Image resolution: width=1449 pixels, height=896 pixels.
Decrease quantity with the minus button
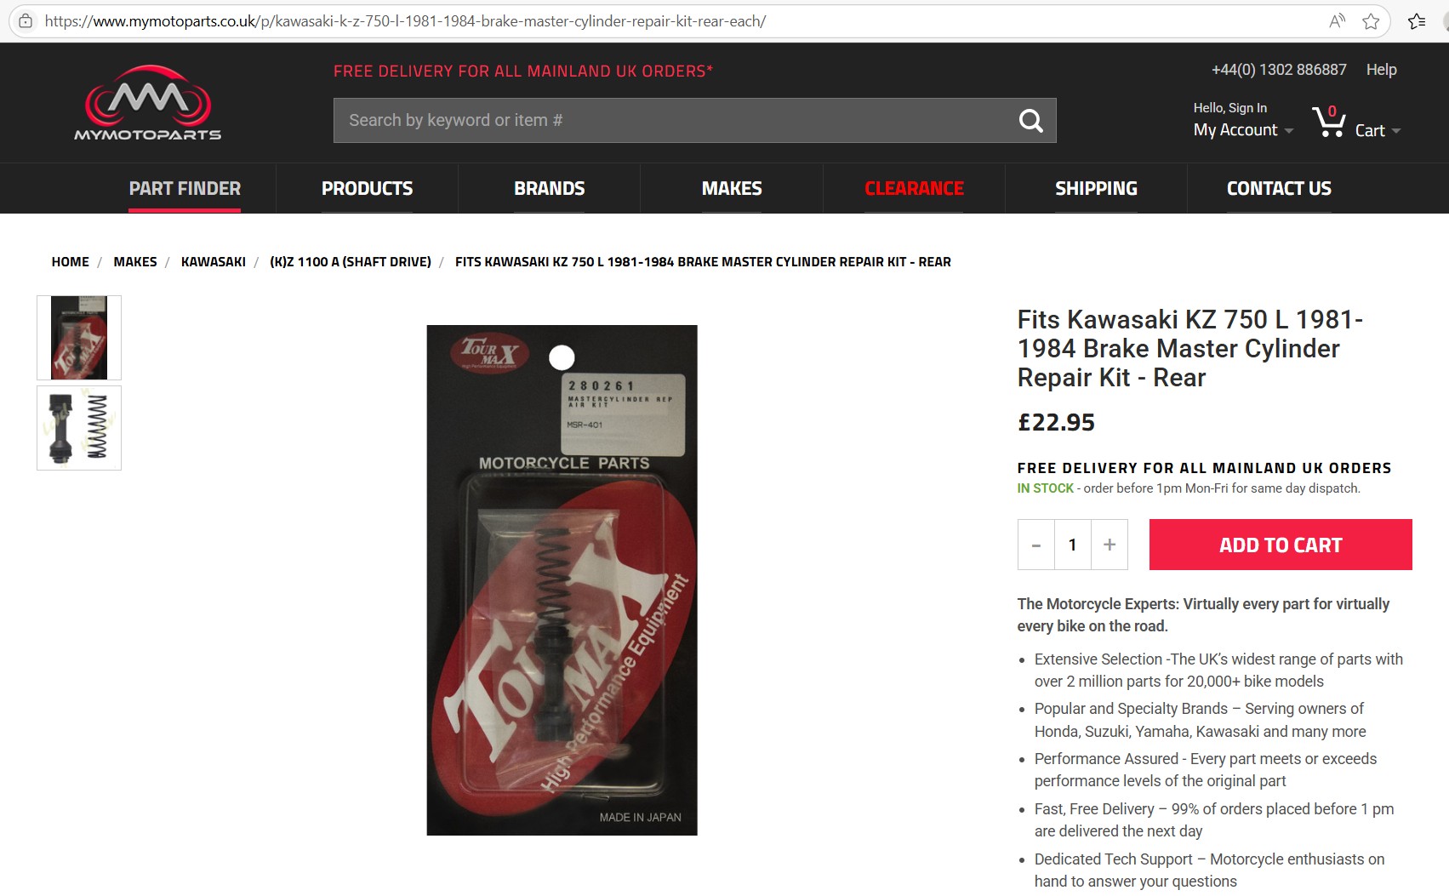pyautogui.click(x=1036, y=545)
